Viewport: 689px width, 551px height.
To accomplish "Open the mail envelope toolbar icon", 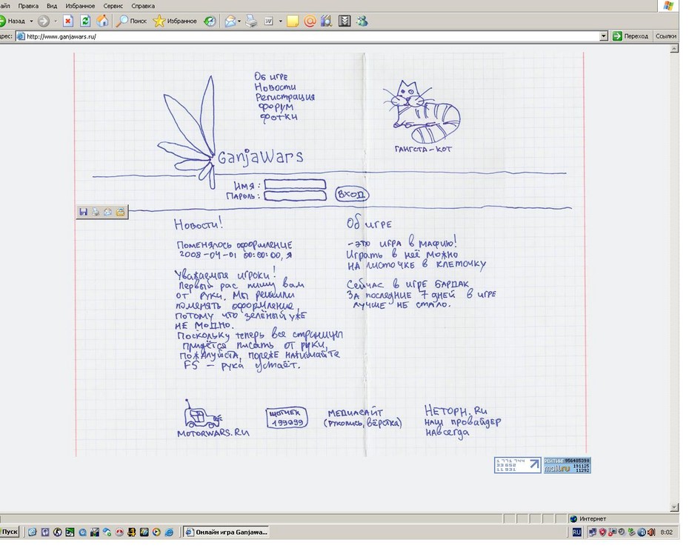I will [x=230, y=21].
